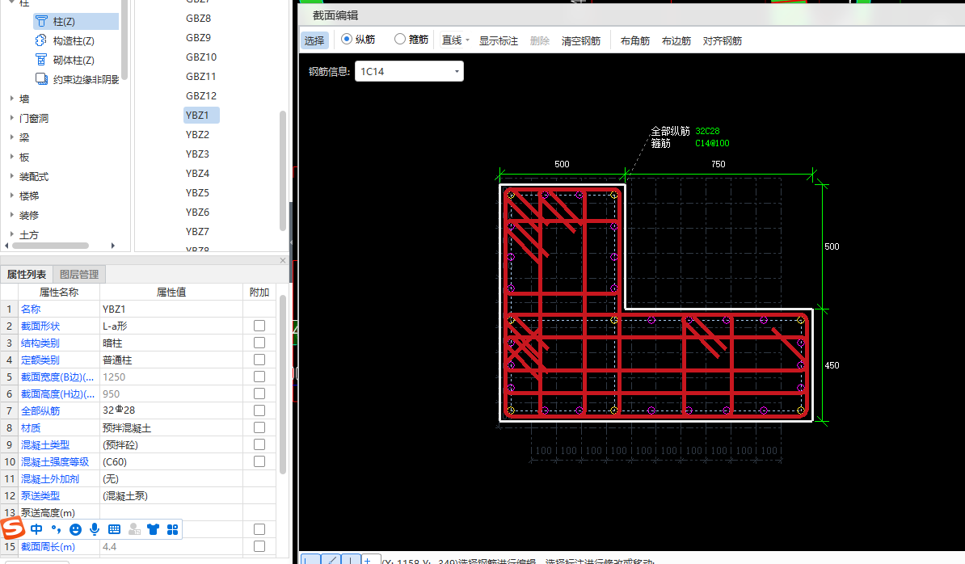Select the 约束边缘非阴影 item icon
Viewport: 965px width, 564px height.
click(x=41, y=78)
